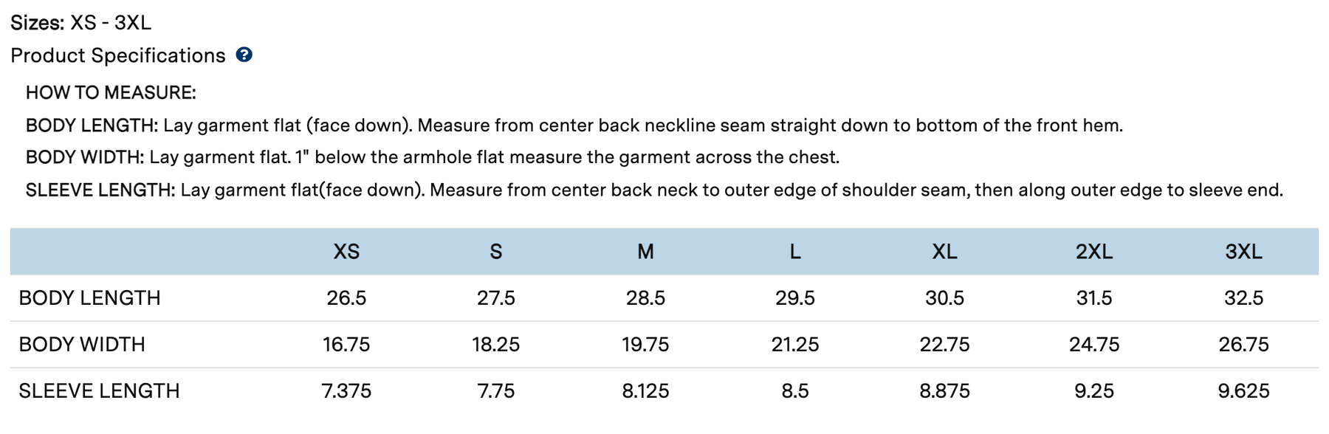
Task: Click the L body width value 21.25
Action: pyautogui.click(x=795, y=345)
